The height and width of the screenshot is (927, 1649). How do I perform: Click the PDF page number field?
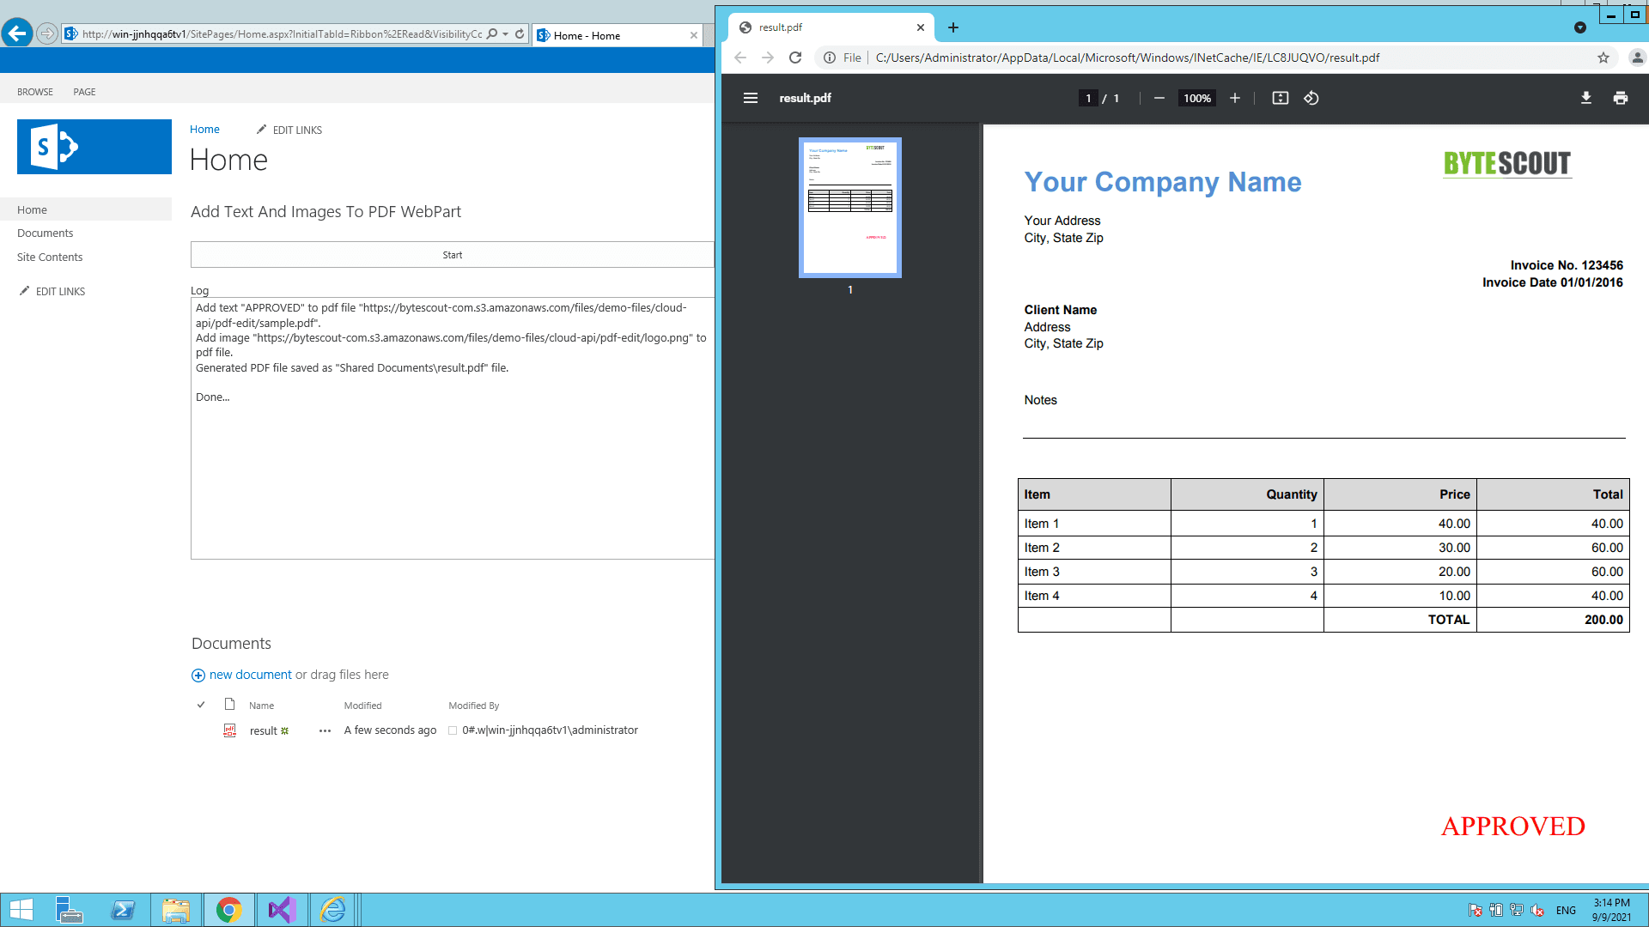click(x=1087, y=98)
